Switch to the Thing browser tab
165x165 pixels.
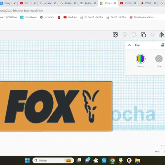8,3
